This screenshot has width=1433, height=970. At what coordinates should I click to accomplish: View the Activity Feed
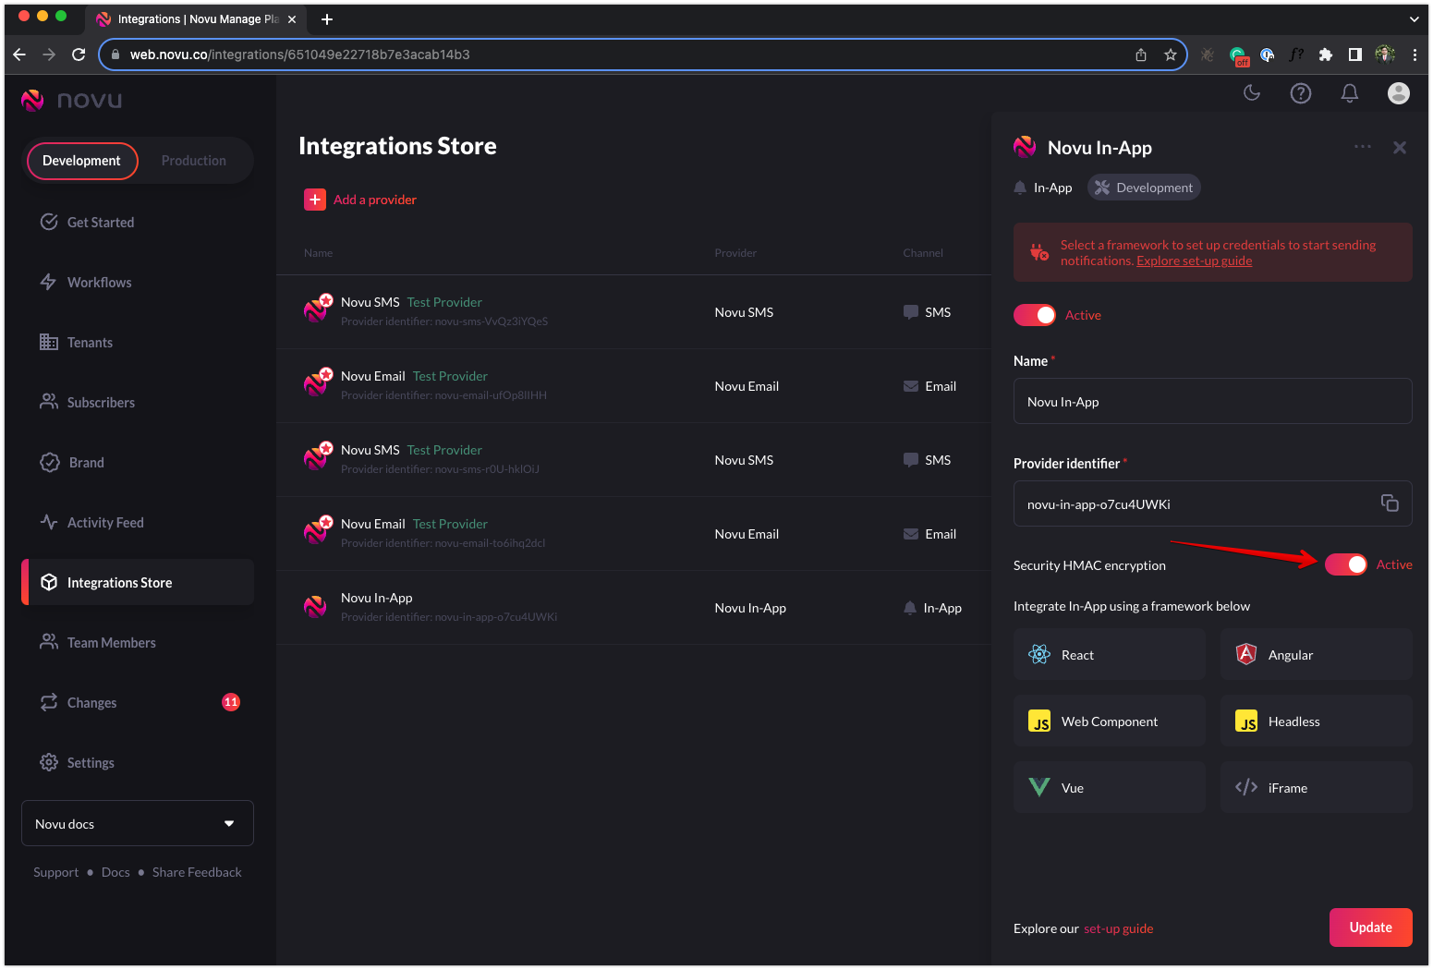click(138, 522)
